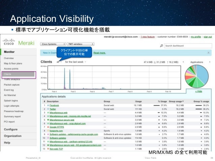Click the '1 new feature' link
Screen dimensions: 215x161
pyautogui.click(x=148, y=37)
